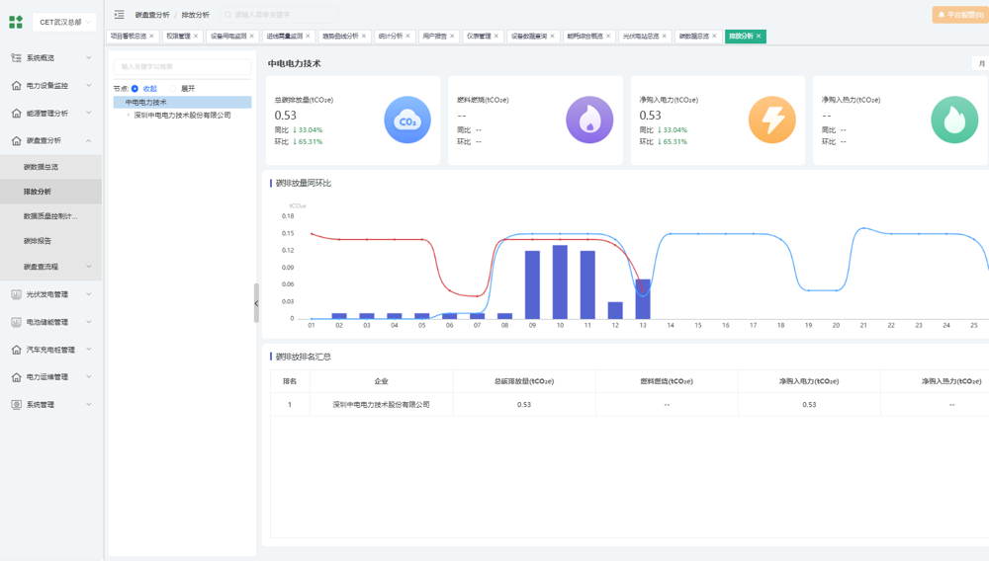Close the 排放分析 tab
The width and height of the screenshot is (989, 561).
point(759,37)
